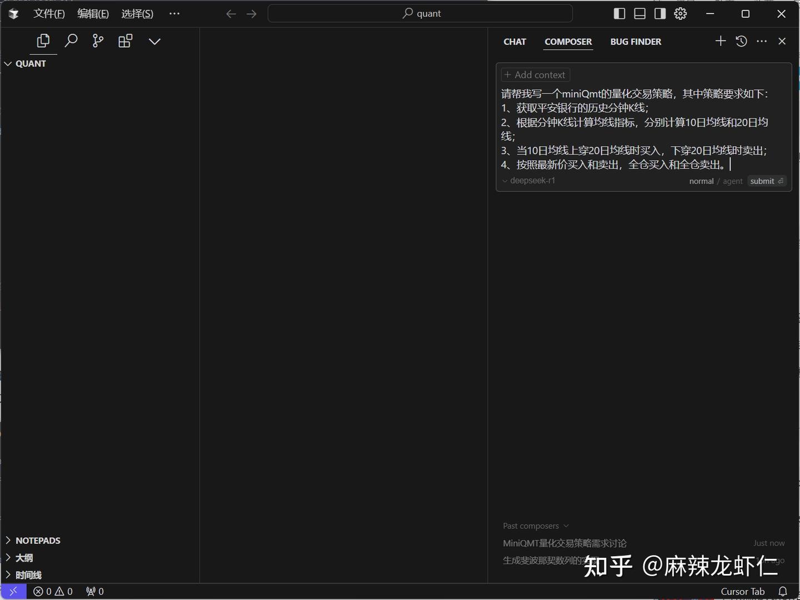
Task: Click the quant command search box
Action: (x=420, y=13)
